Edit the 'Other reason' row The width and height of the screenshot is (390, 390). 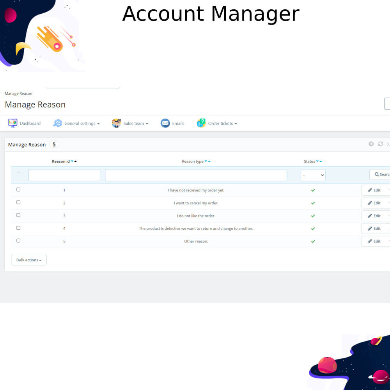click(374, 241)
